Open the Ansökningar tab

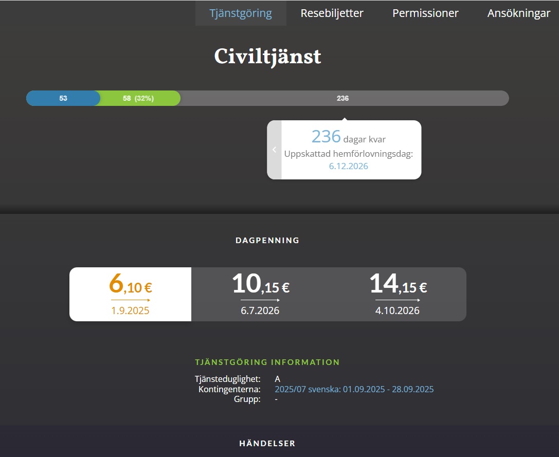(x=518, y=13)
